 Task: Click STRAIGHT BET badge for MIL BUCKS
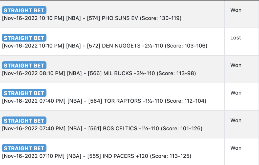click(x=24, y=65)
